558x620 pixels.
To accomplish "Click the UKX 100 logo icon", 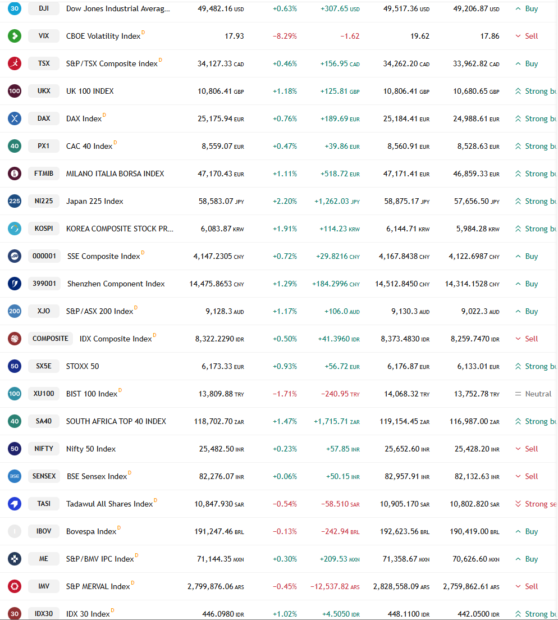I will click(15, 91).
